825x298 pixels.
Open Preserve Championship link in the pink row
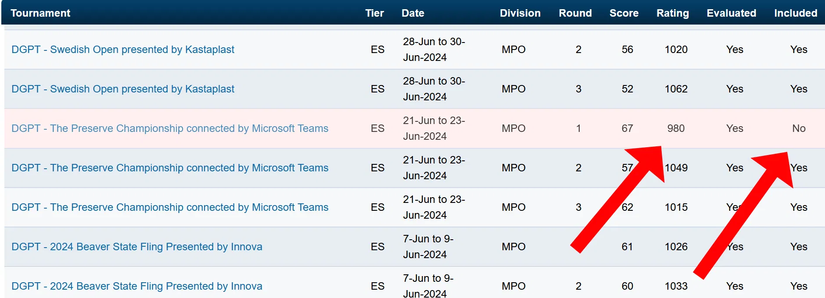[170, 128]
